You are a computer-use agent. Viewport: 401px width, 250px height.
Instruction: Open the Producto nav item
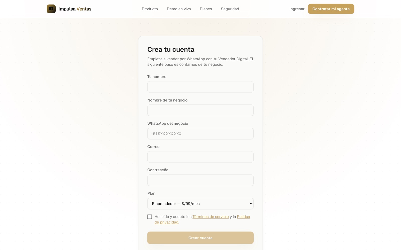click(x=150, y=9)
